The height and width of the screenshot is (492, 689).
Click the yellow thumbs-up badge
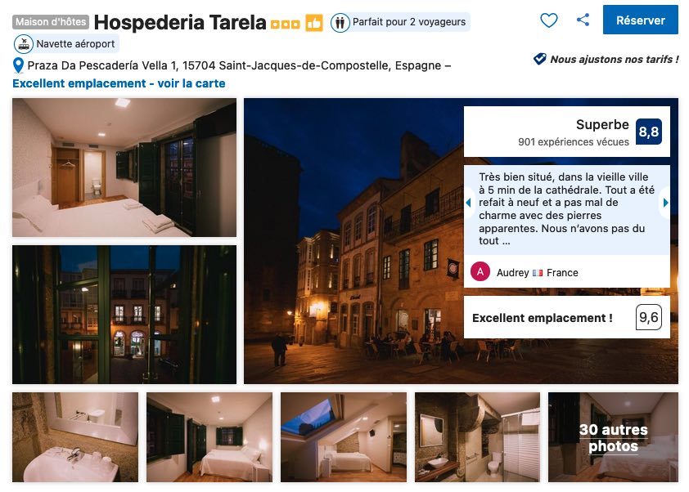314,23
